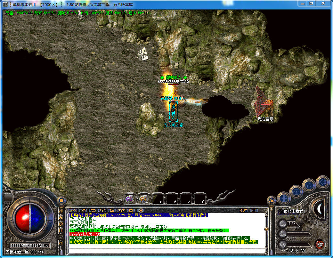Image resolution: width=333 pixels, height=258 pixels.
Task: Click the telephone-shaped chat toolbar icon
Action: point(93,210)
